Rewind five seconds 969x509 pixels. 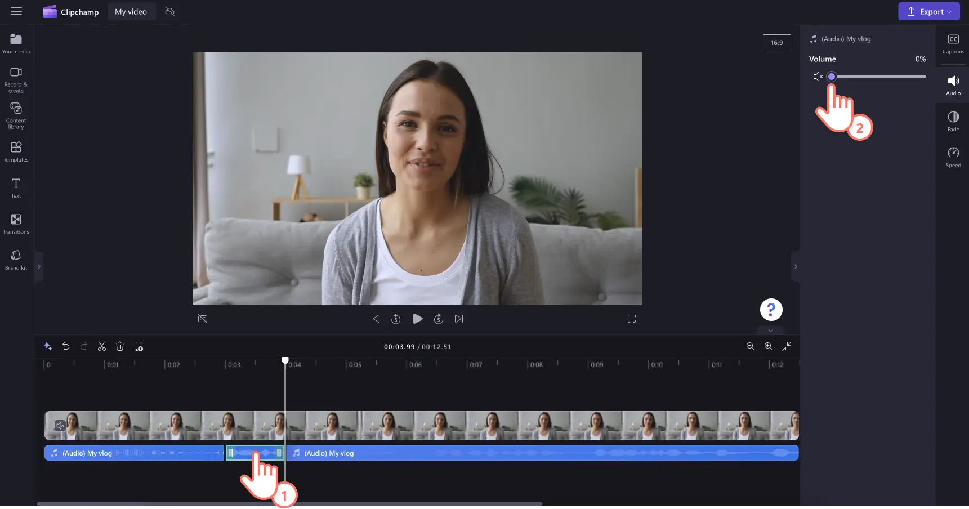396,319
